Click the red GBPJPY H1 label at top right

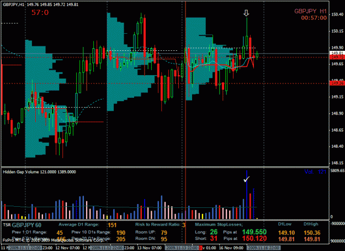[310, 11]
